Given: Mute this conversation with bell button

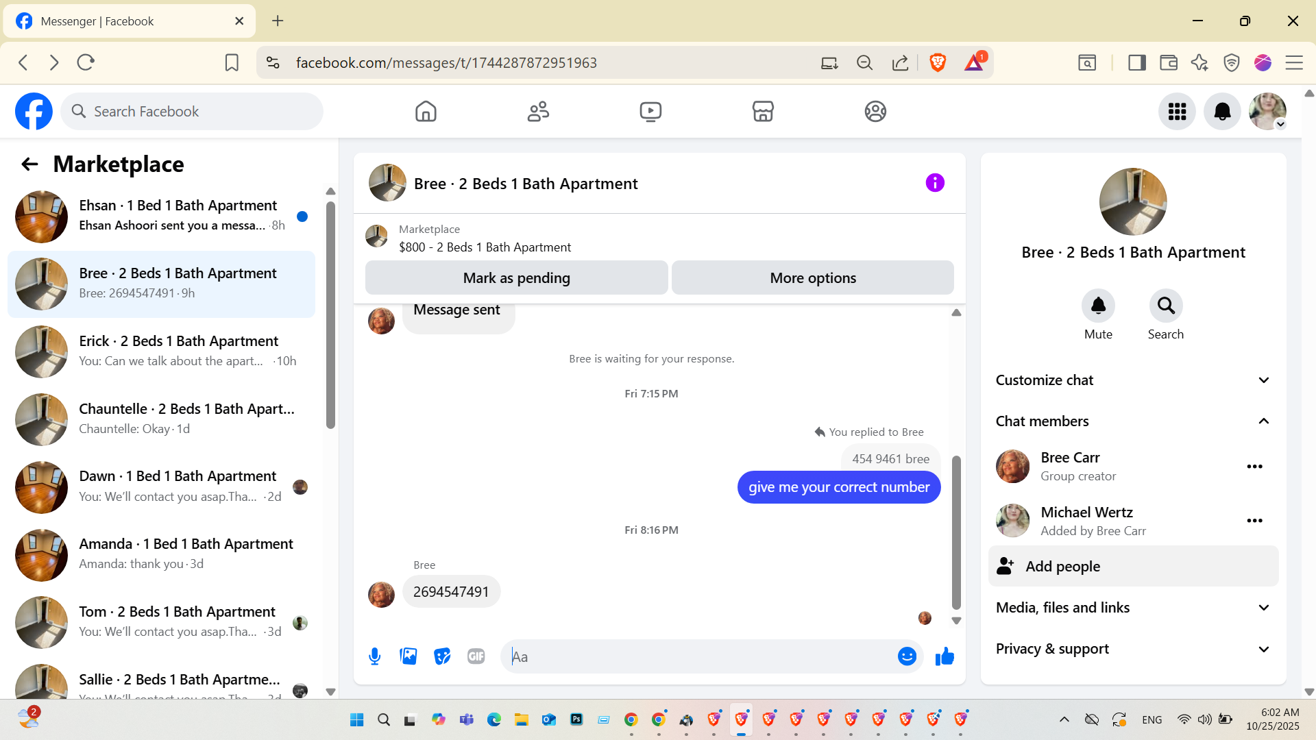Looking at the screenshot, I should [x=1098, y=306].
